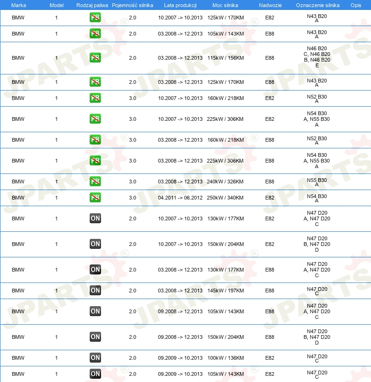Click the Marka column header
The height and width of the screenshot is (382, 371).
click(18, 5)
